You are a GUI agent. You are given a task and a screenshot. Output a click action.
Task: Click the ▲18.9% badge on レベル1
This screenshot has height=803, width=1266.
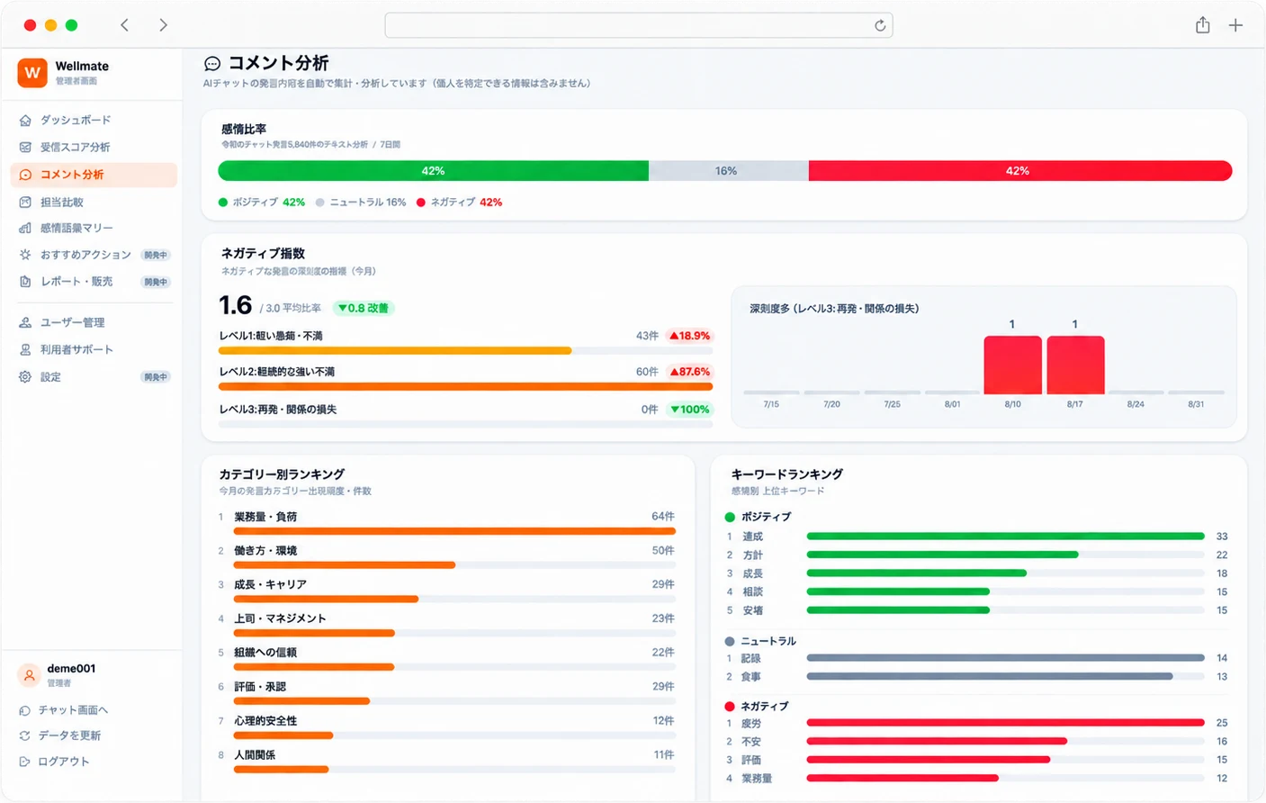(x=689, y=336)
